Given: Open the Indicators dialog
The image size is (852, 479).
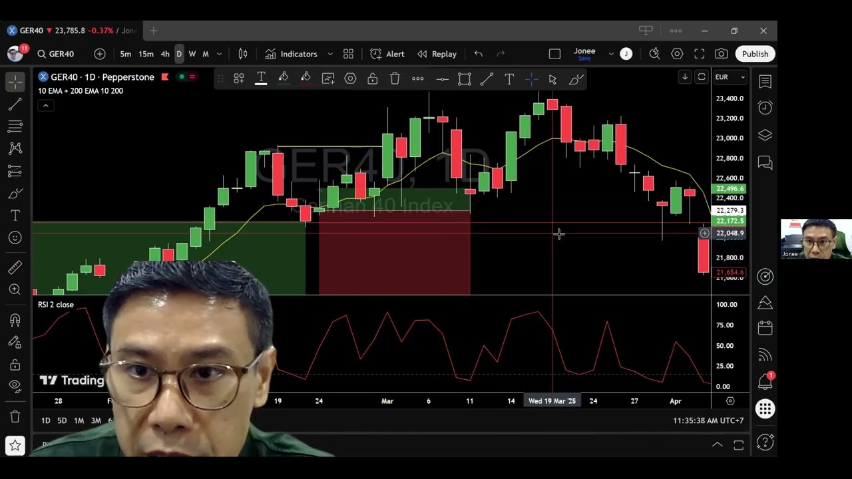Looking at the screenshot, I should (x=291, y=54).
